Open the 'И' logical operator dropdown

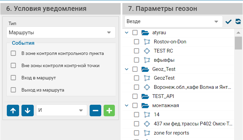[x=62, y=110]
